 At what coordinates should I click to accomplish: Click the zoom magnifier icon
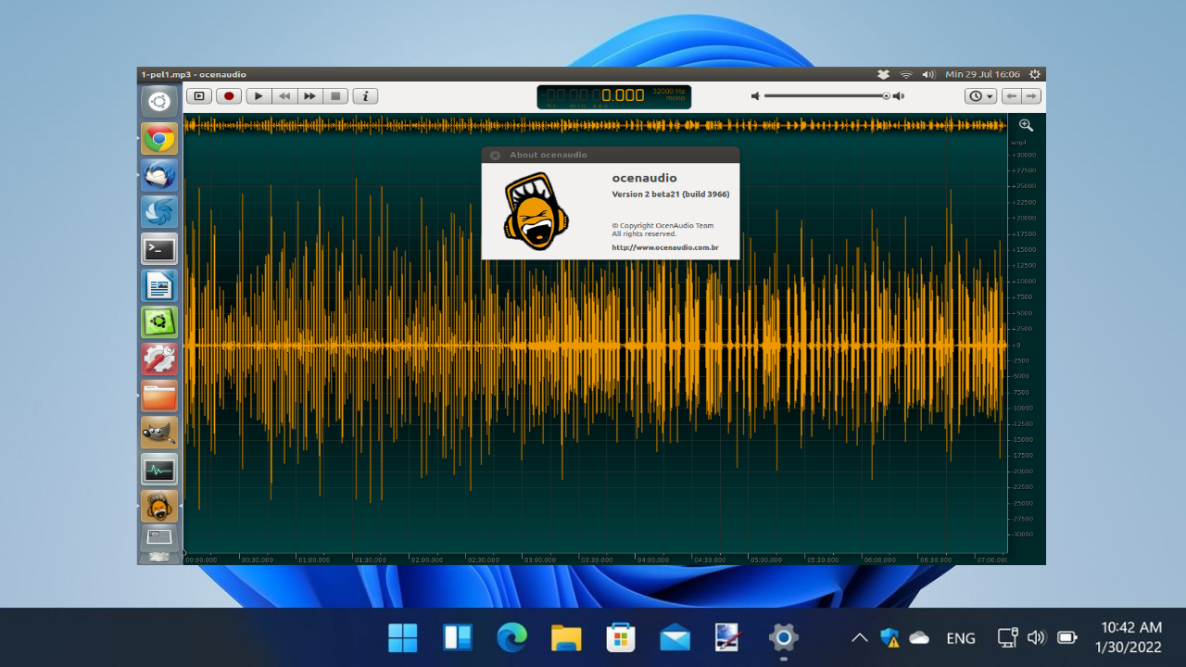[1026, 125]
